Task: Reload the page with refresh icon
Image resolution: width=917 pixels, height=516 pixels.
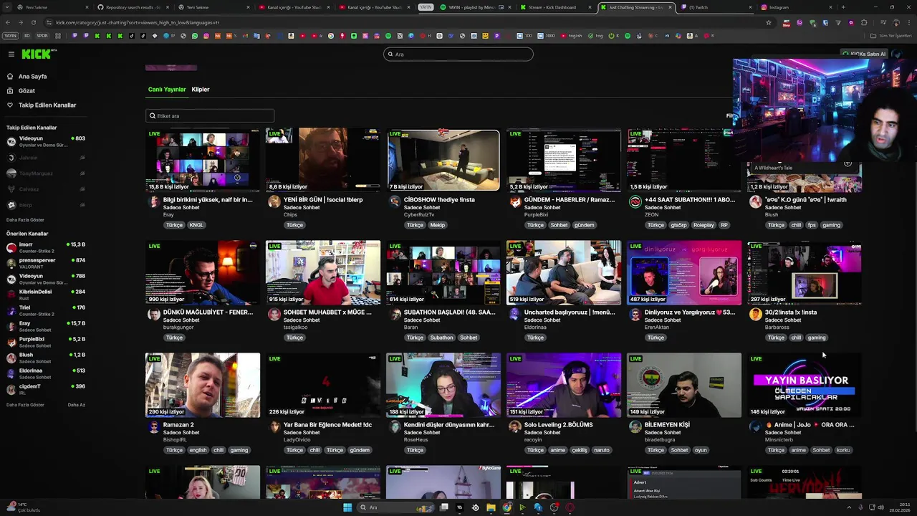Action: click(33, 22)
